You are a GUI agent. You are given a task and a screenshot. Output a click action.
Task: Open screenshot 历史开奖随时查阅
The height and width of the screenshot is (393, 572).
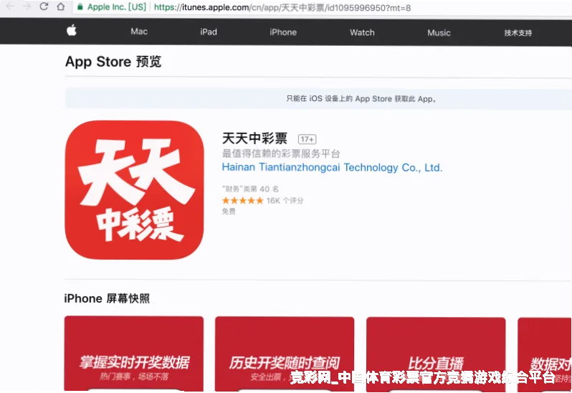point(285,354)
